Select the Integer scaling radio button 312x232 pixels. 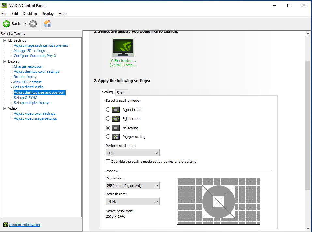tap(108, 137)
